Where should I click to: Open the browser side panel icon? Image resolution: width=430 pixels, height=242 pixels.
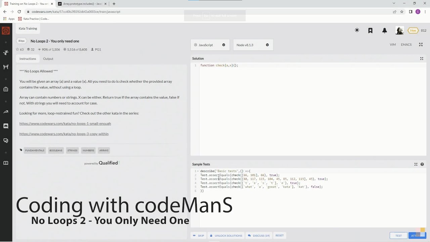(x=411, y=11)
